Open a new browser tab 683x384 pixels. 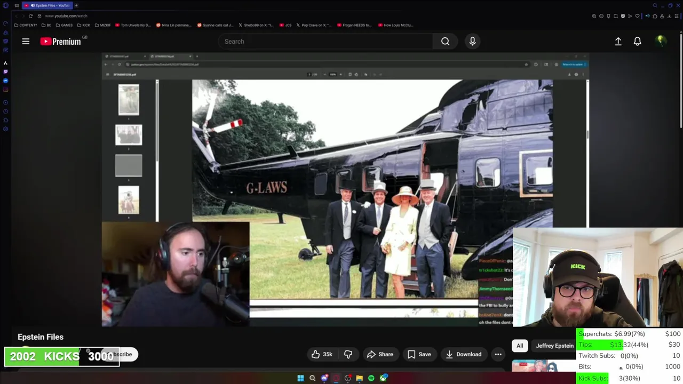[x=76, y=5]
